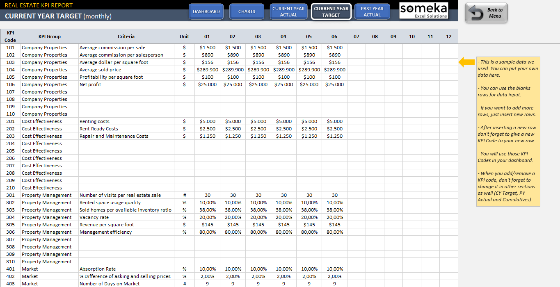
Task: Click Market group cell for code 401
Action: pos(50,269)
